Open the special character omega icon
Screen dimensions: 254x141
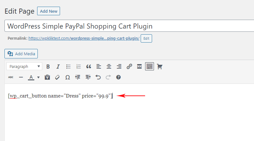68,77
